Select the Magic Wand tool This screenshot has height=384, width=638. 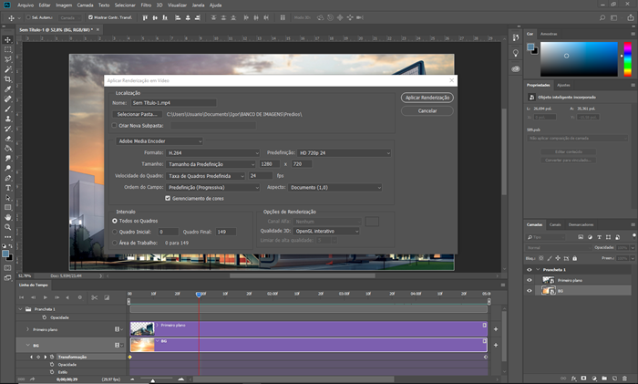7,69
